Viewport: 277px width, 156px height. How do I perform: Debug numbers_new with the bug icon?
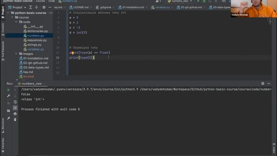[x=204, y=1]
